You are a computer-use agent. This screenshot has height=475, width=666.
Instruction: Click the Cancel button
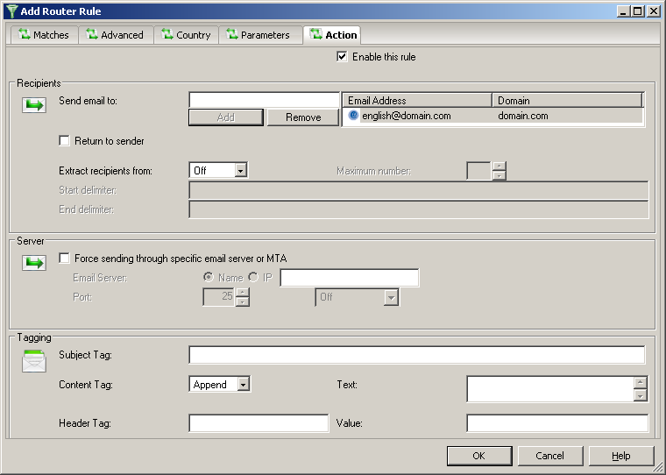point(549,456)
